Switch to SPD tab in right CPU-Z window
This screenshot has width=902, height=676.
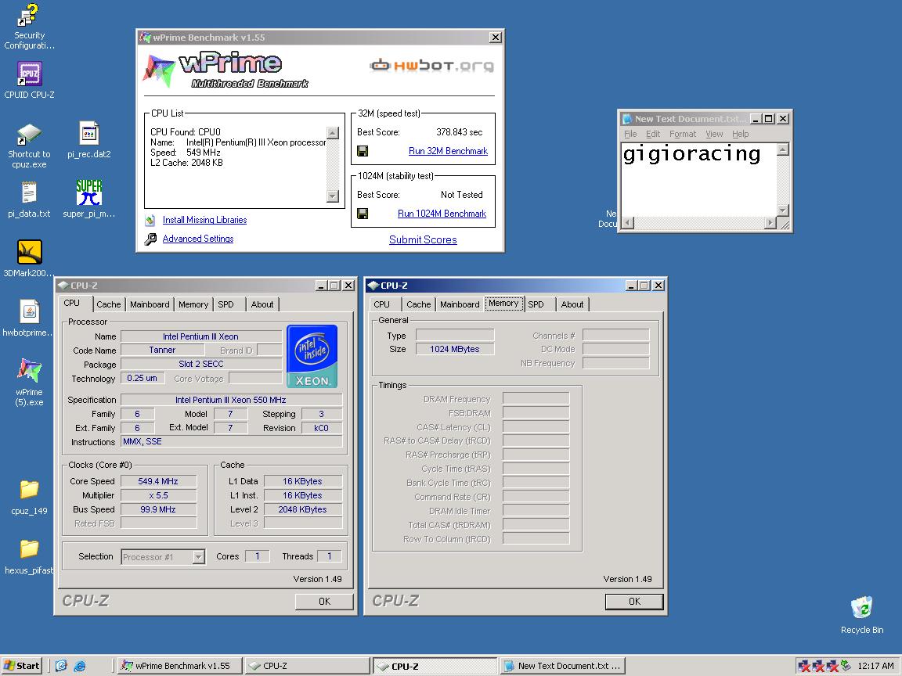point(536,304)
